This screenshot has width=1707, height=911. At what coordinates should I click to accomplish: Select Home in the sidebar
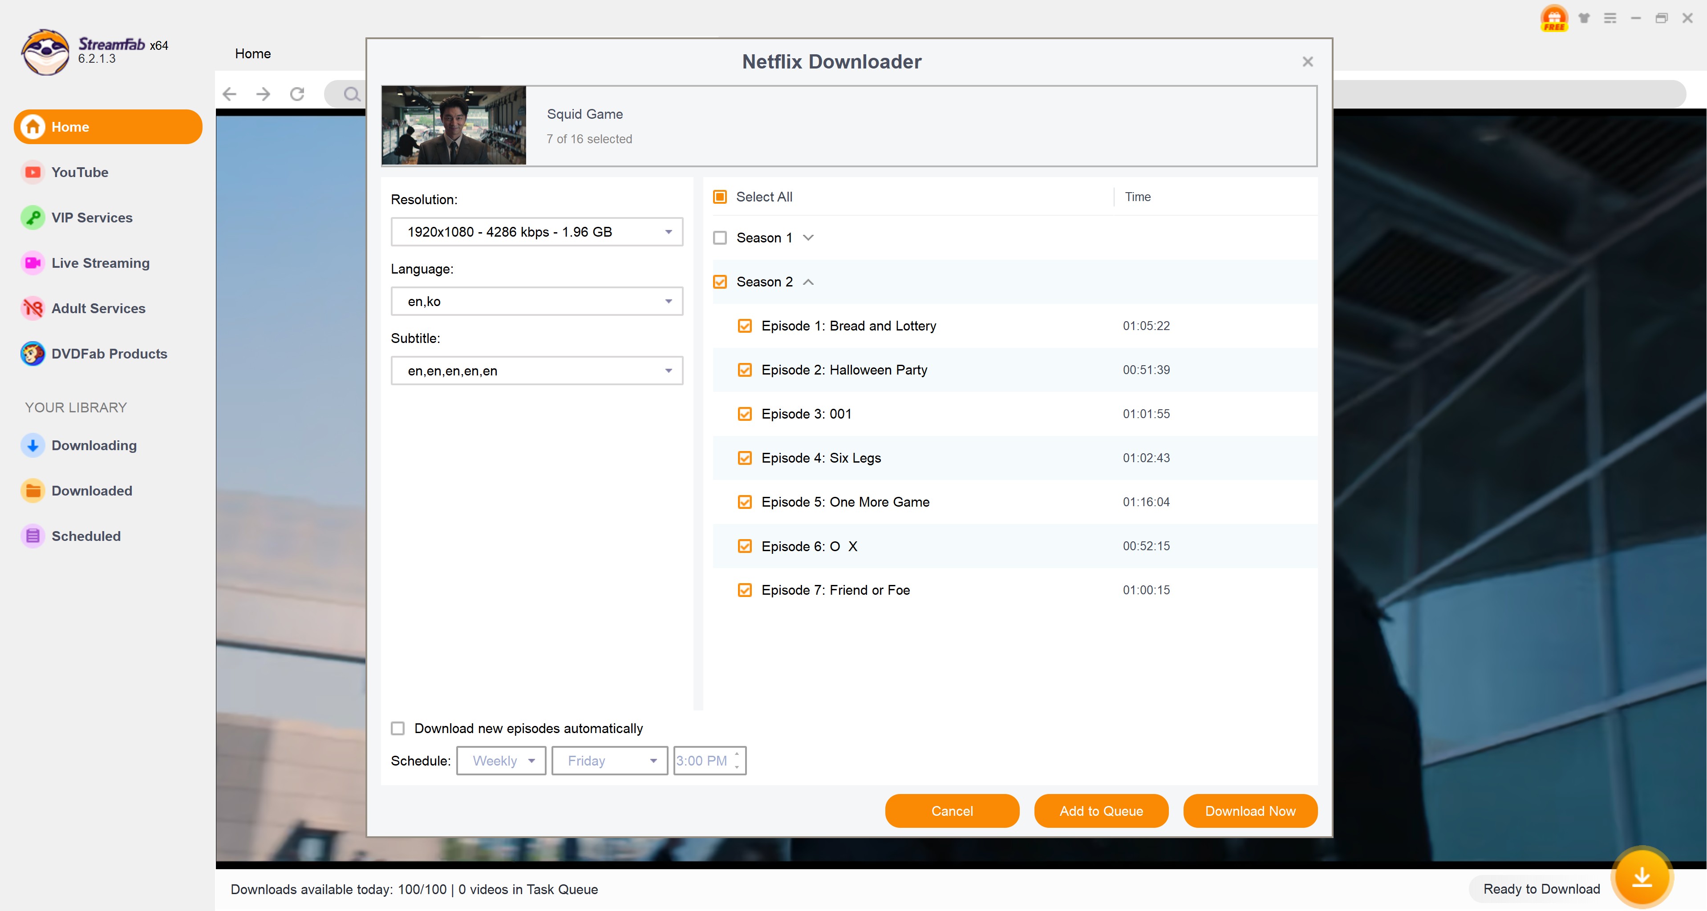click(x=108, y=126)
